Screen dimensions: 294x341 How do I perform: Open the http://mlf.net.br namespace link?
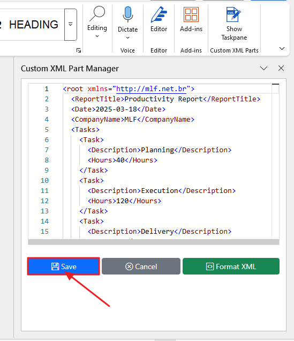point(152,89)
